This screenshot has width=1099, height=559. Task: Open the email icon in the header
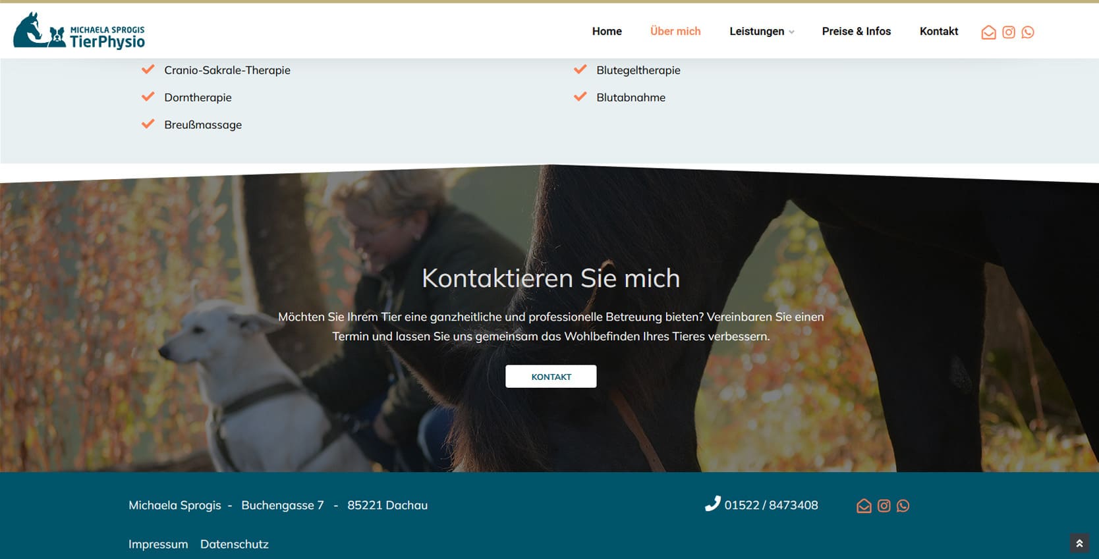point(988,32)
